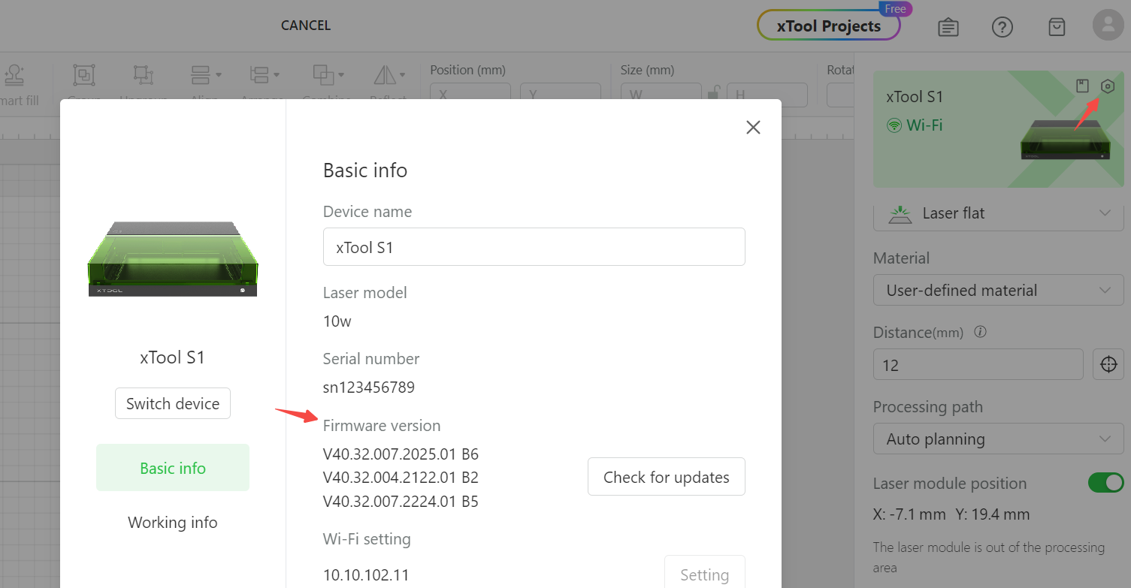Screen dimensions: 1131x588
Task: Click the distance measure crosshair icon
Action: point(1108,365)
